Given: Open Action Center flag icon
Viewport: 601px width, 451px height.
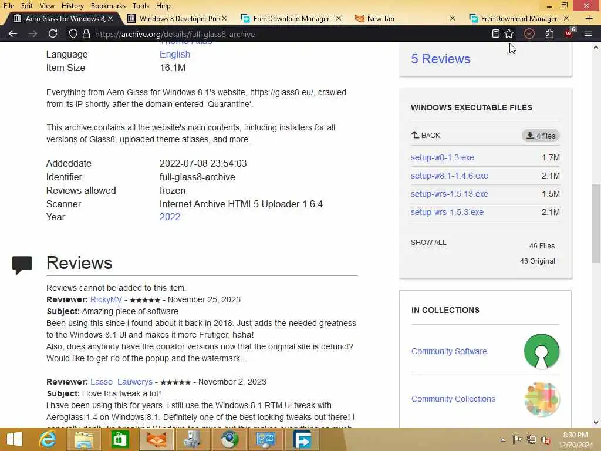Looking at the screenshot, I should (517, 439).
